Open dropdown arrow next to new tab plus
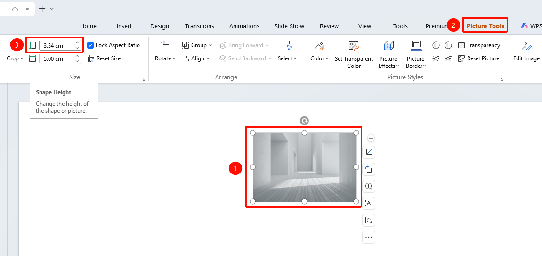 point(52,9)
